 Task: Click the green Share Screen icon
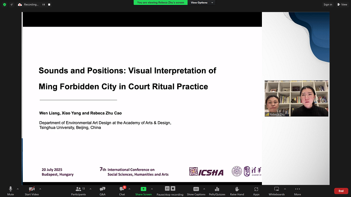[143, 190]
